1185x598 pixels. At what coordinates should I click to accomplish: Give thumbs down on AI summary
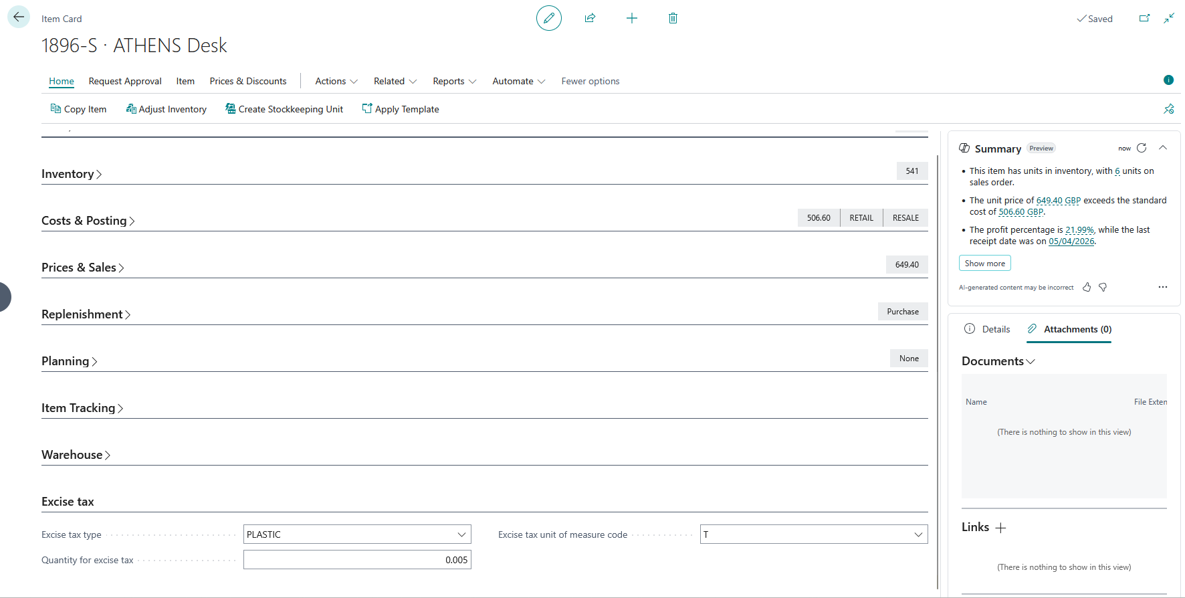point(1103,287)
